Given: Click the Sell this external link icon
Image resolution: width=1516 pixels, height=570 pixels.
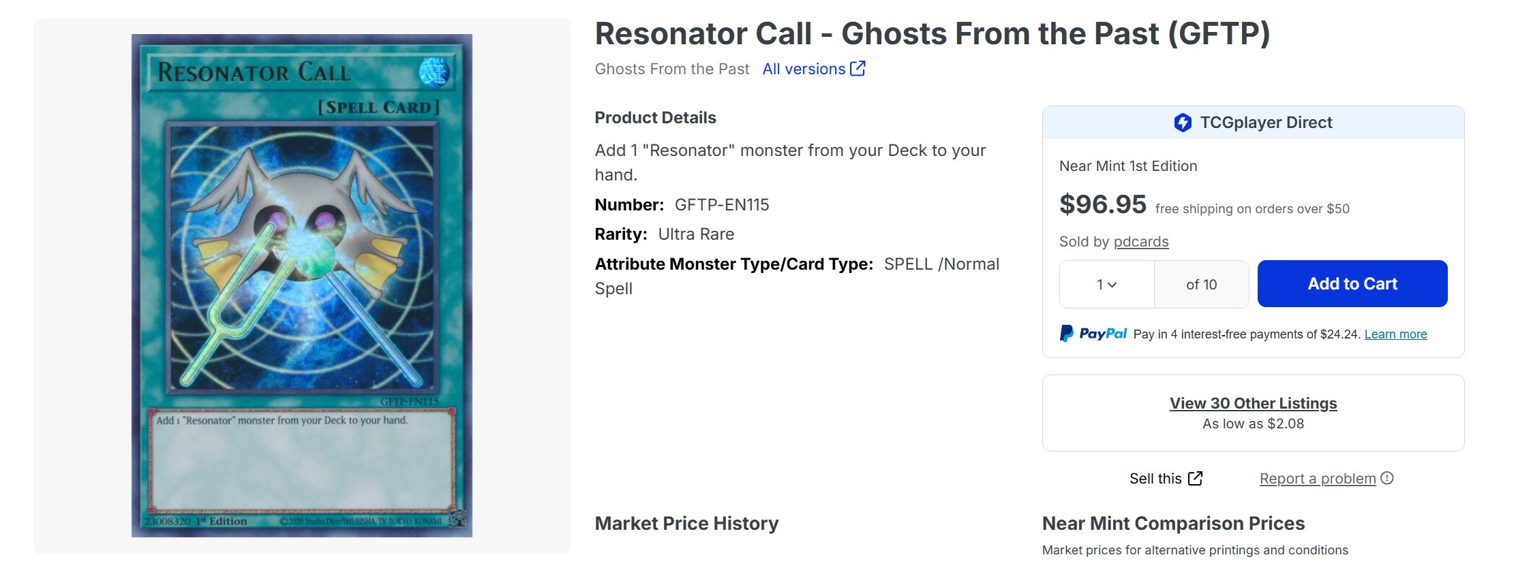Looking at the screenshot, I should point(1195,479).
